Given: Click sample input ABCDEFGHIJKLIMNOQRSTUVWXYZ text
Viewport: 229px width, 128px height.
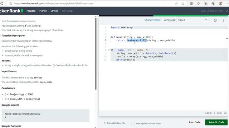Looking at the screenshot, I should [x=23, y=114].
